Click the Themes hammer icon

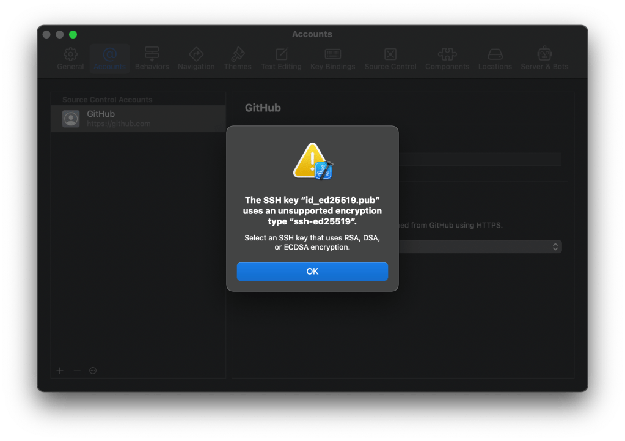238,59
